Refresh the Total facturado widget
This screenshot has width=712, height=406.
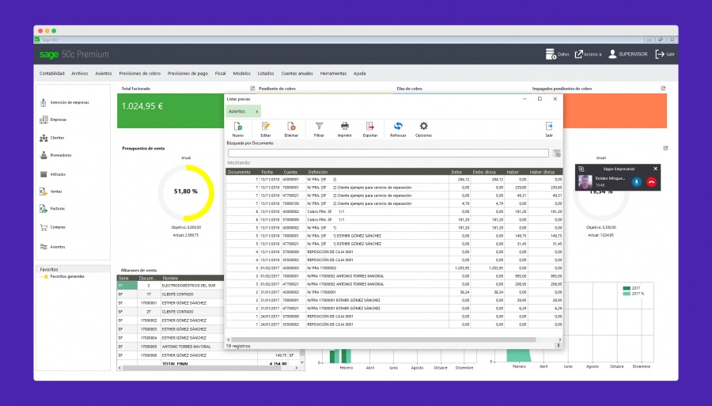point(252,88)
